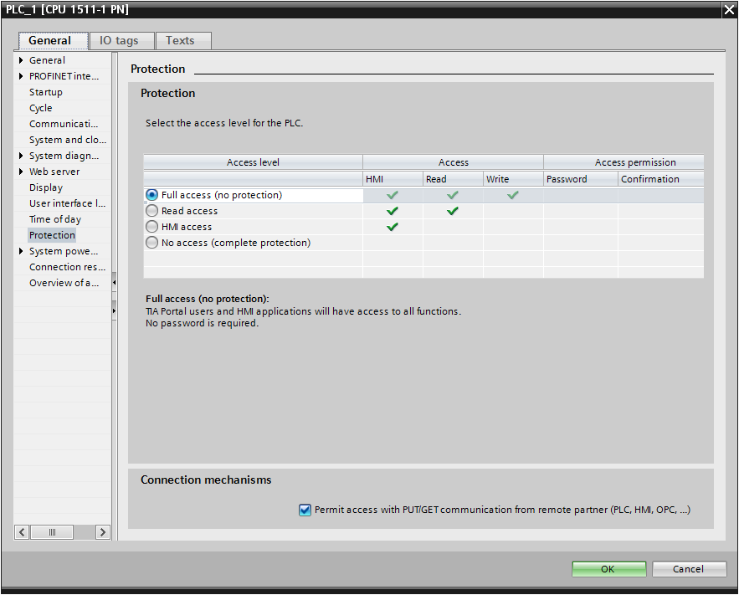739x595 pixels.
Task: Open the Startup settings in tree
Action: click(x=45, y=92)
